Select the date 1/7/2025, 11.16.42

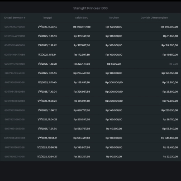[x=47, y=45]
